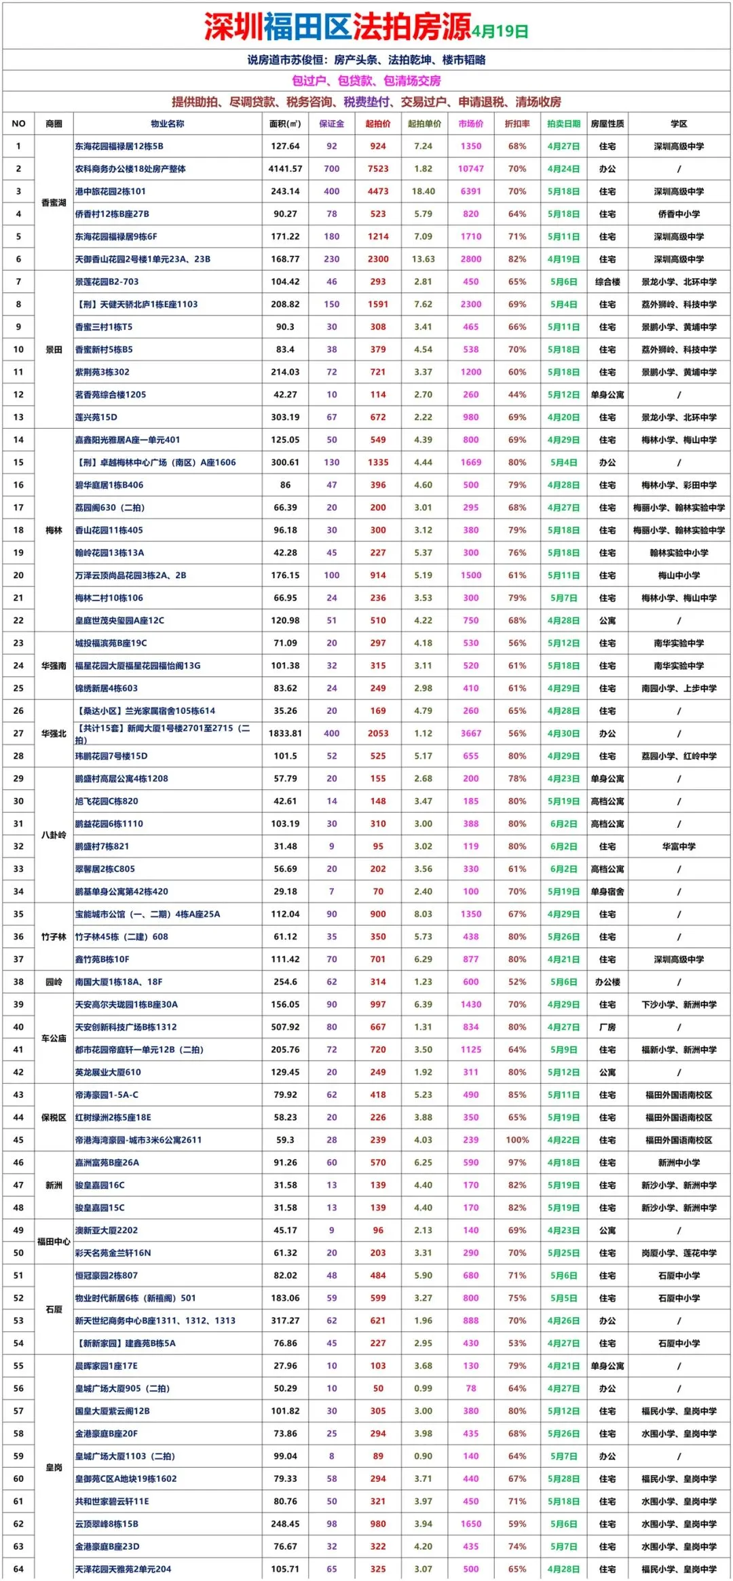Click the school cell 华富中学

(679, 846)
